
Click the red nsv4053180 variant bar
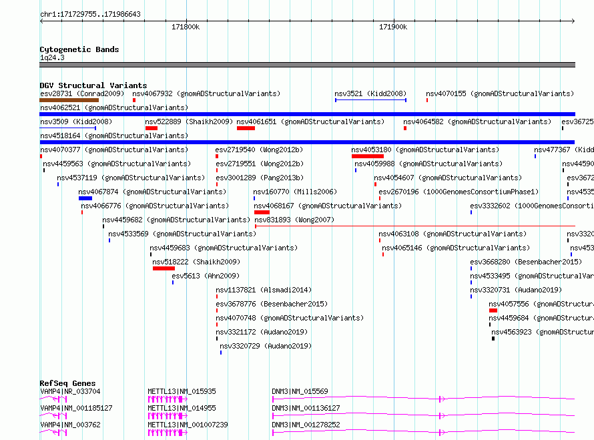pyautogui.click(x=368, y=156)
